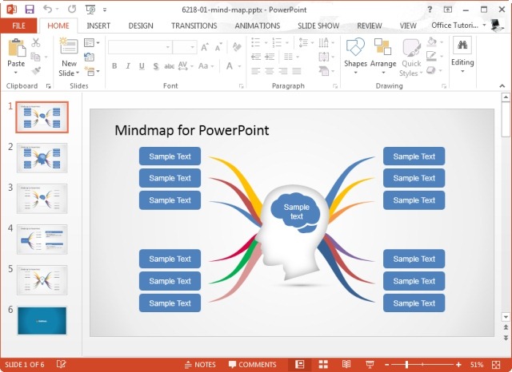Click zoom in plus button
This screenshot has height=372, width=512.
coord(458,365)
